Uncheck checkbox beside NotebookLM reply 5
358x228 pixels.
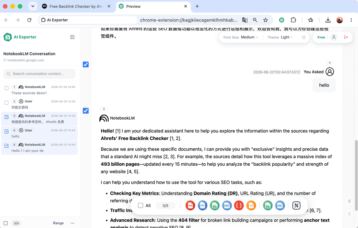(x=86, y=111)
